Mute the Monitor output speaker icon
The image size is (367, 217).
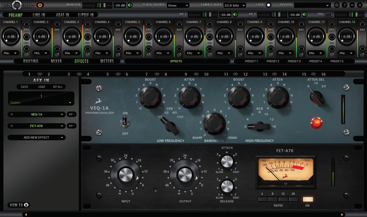click(130, 5)
